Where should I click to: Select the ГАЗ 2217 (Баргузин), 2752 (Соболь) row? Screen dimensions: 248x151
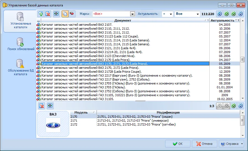[125, 79]
